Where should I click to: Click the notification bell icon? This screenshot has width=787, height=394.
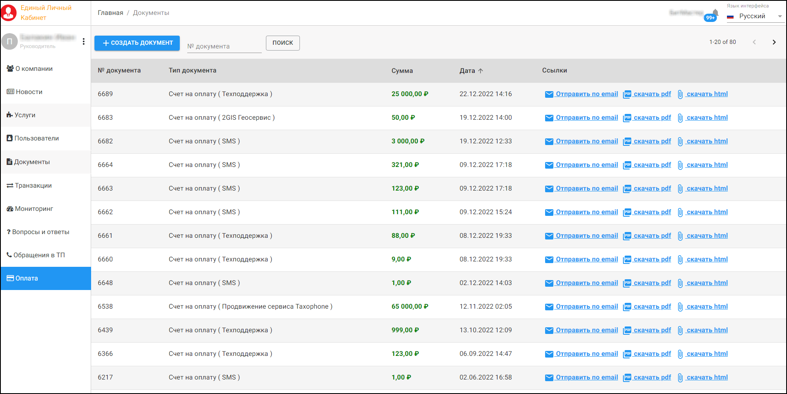coord(715,13)
